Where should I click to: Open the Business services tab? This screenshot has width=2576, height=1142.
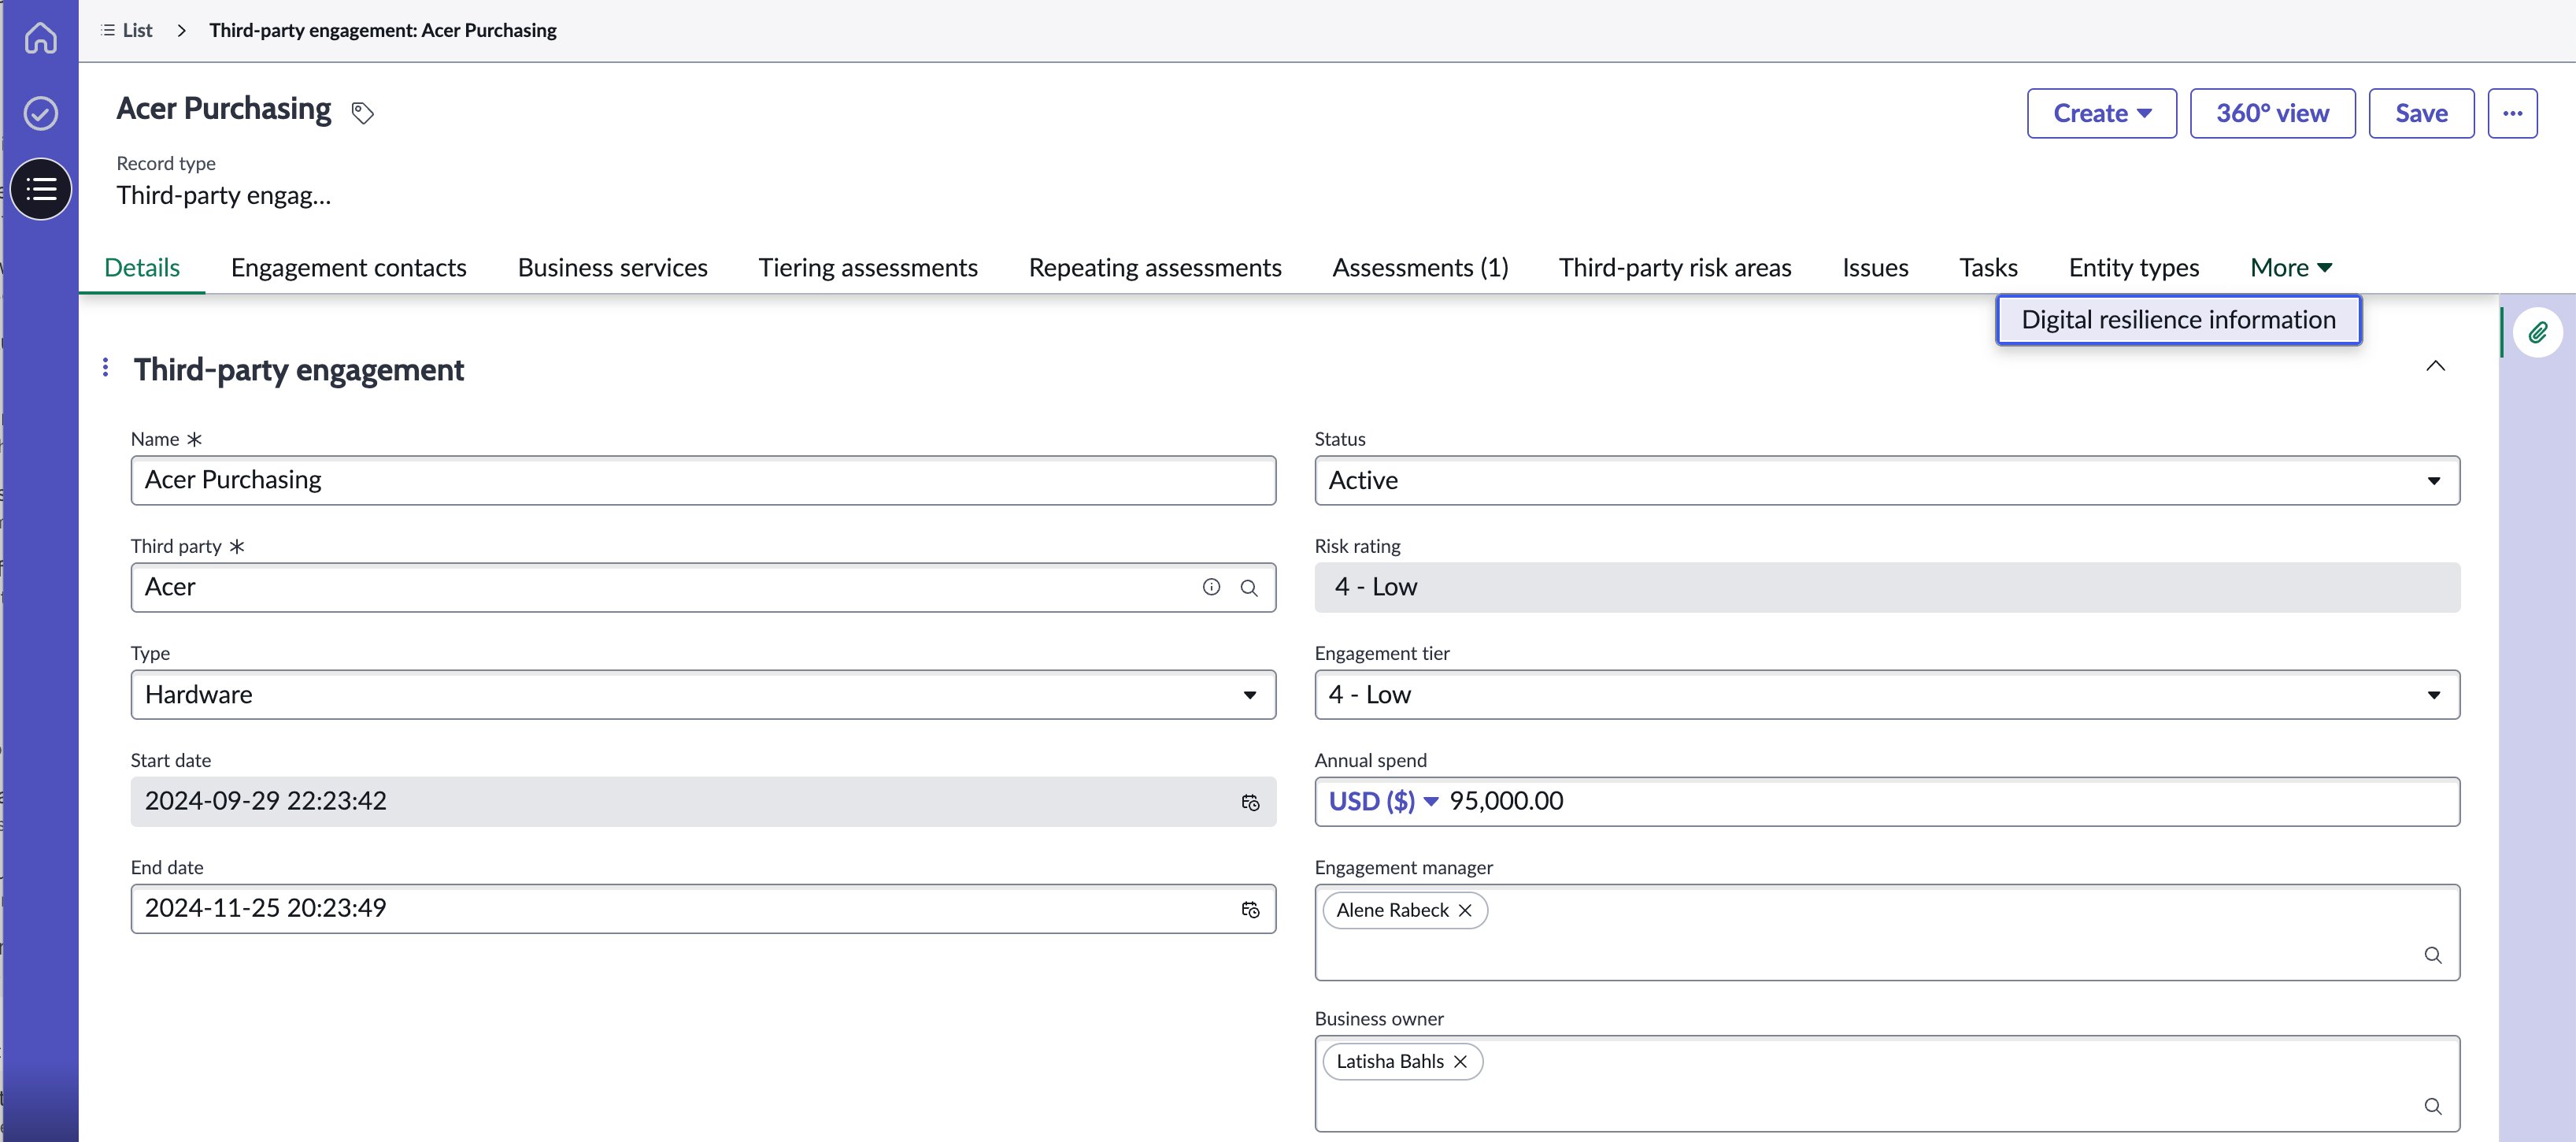[613, 267]
